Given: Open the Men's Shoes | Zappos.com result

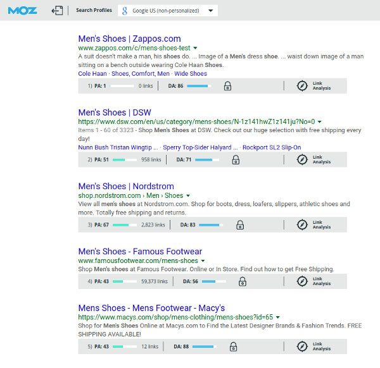Looking at the screenshot, I should [x=129, y=39].
